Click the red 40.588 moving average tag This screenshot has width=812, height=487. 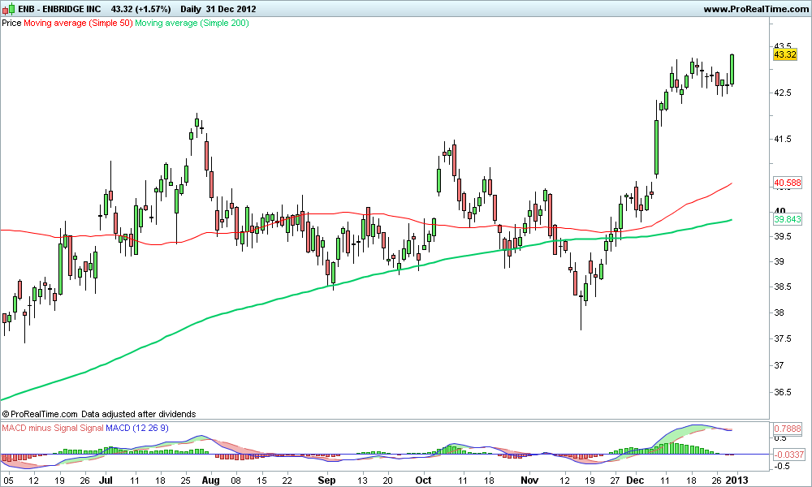(x=787, y=183)
